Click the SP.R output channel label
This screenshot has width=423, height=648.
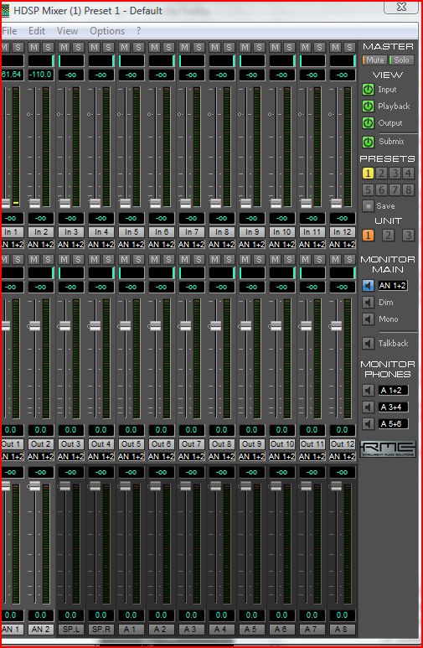(x=101, y=629)
